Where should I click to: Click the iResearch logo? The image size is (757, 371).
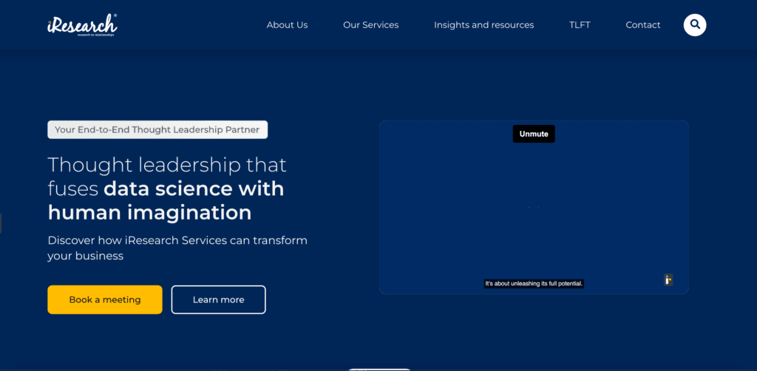click(x=82, y=25)
